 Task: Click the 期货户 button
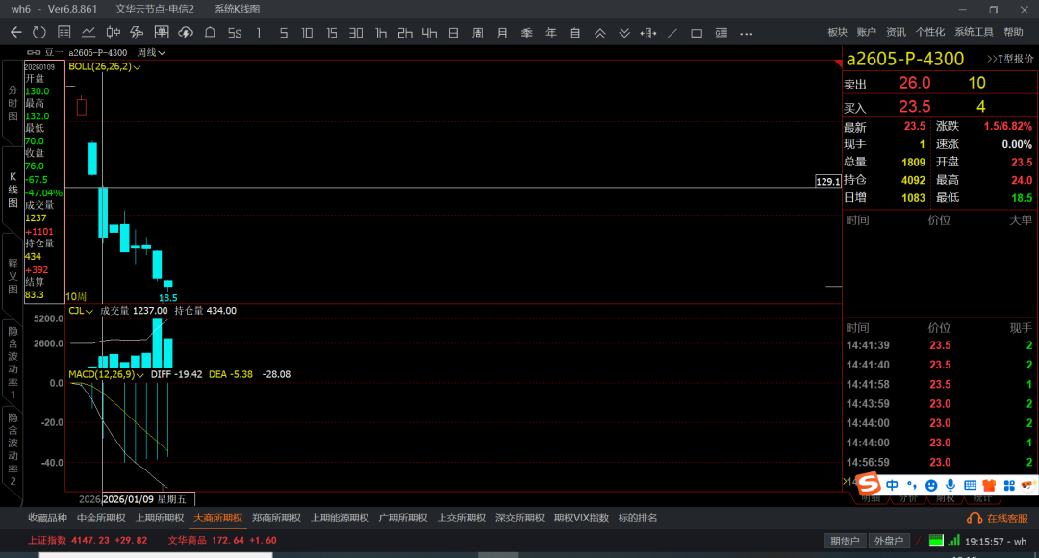pyautogui.click(x=845, y=541)
